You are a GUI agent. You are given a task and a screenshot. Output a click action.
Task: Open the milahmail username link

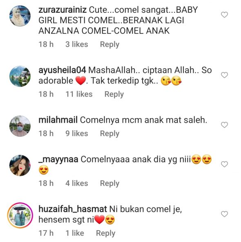coord(58,120)
